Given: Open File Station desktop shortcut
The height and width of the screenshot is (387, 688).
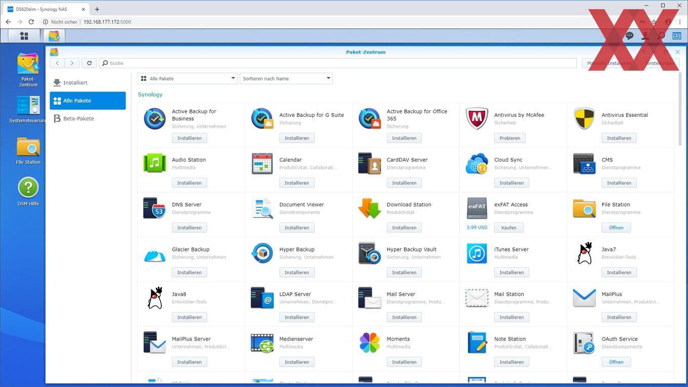Looking at the screenshot, I should coord(28,151).
